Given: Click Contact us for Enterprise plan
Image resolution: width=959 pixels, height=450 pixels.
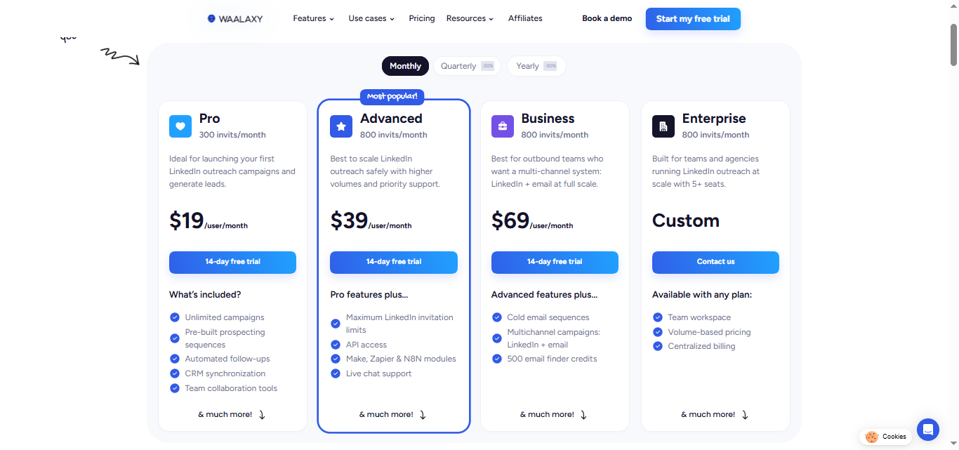Looking at the screenshot, I should (x=715, y=262).
